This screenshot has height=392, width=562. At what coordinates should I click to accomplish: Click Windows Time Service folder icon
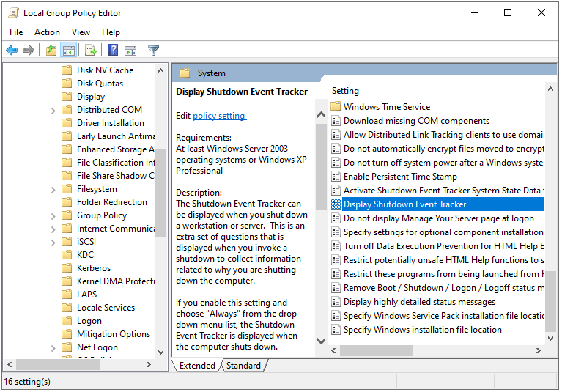(336, 106)
